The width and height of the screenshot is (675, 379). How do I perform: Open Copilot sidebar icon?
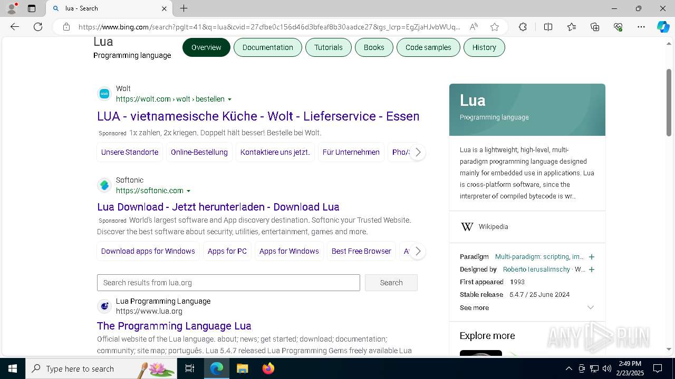663,27
